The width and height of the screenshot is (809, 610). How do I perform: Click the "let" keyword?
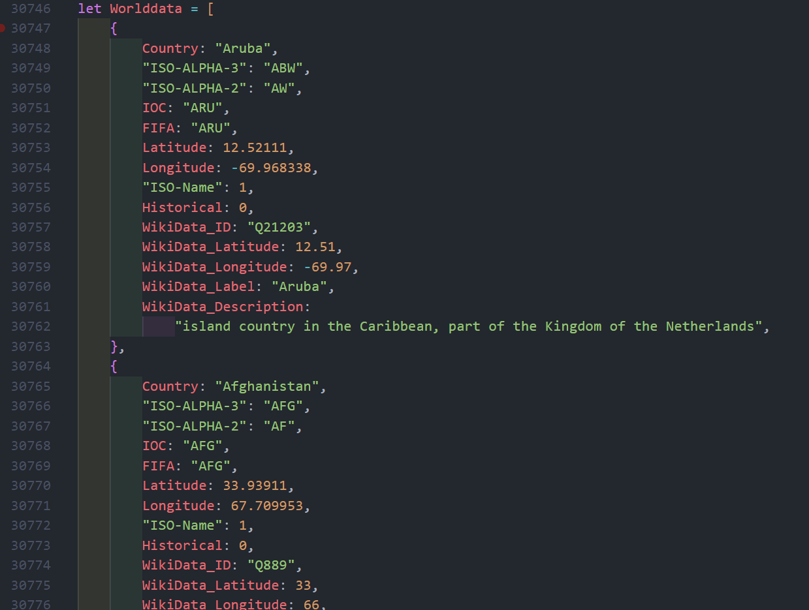pos(89,8)
